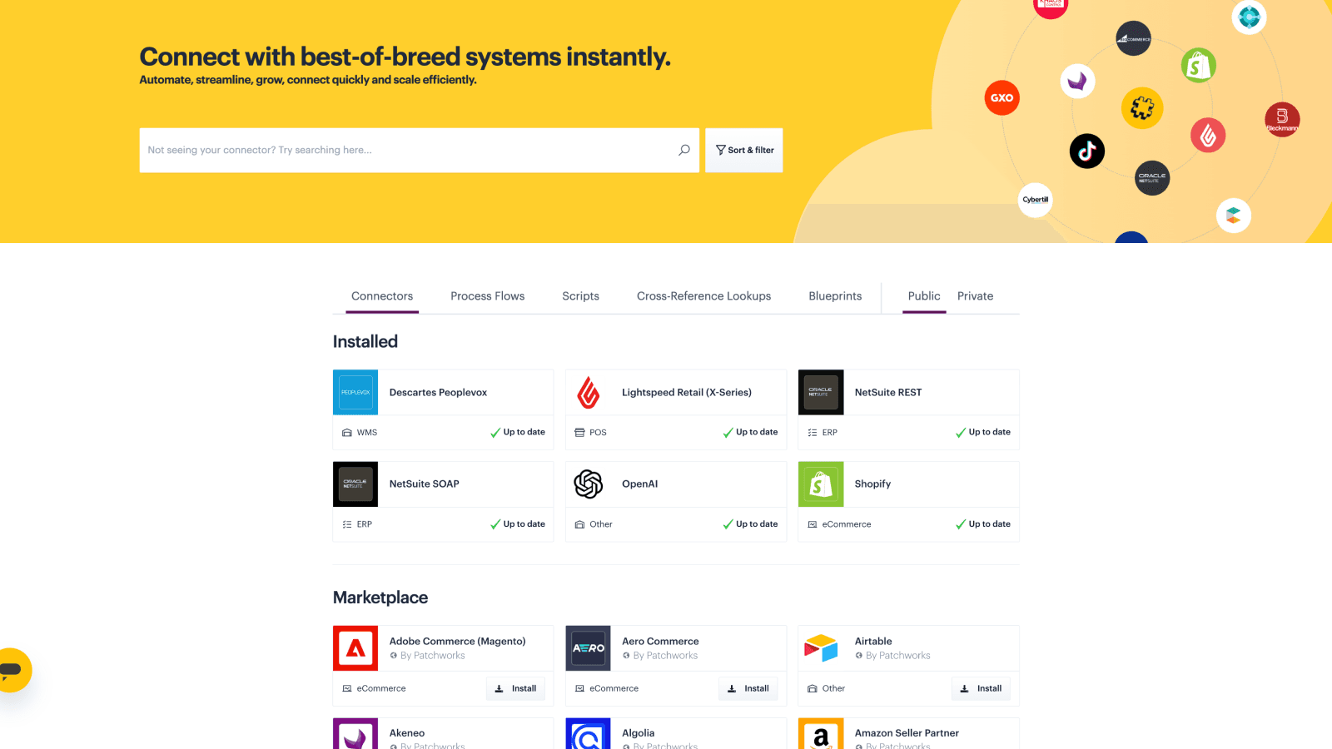The image size is (1332, 749).
Task: Click the connector search input field
Action: click(408, 150)
